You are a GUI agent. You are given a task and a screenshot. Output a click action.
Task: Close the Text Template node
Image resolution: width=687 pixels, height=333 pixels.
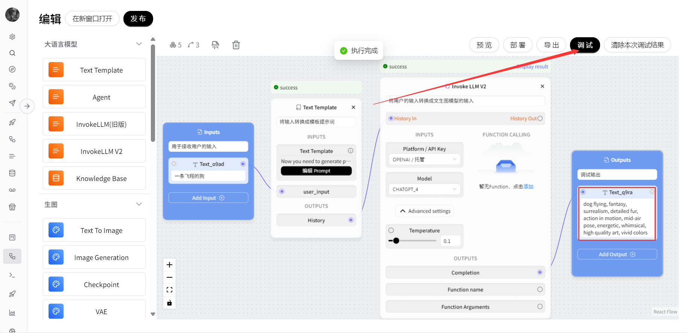[x=353, y=107]
